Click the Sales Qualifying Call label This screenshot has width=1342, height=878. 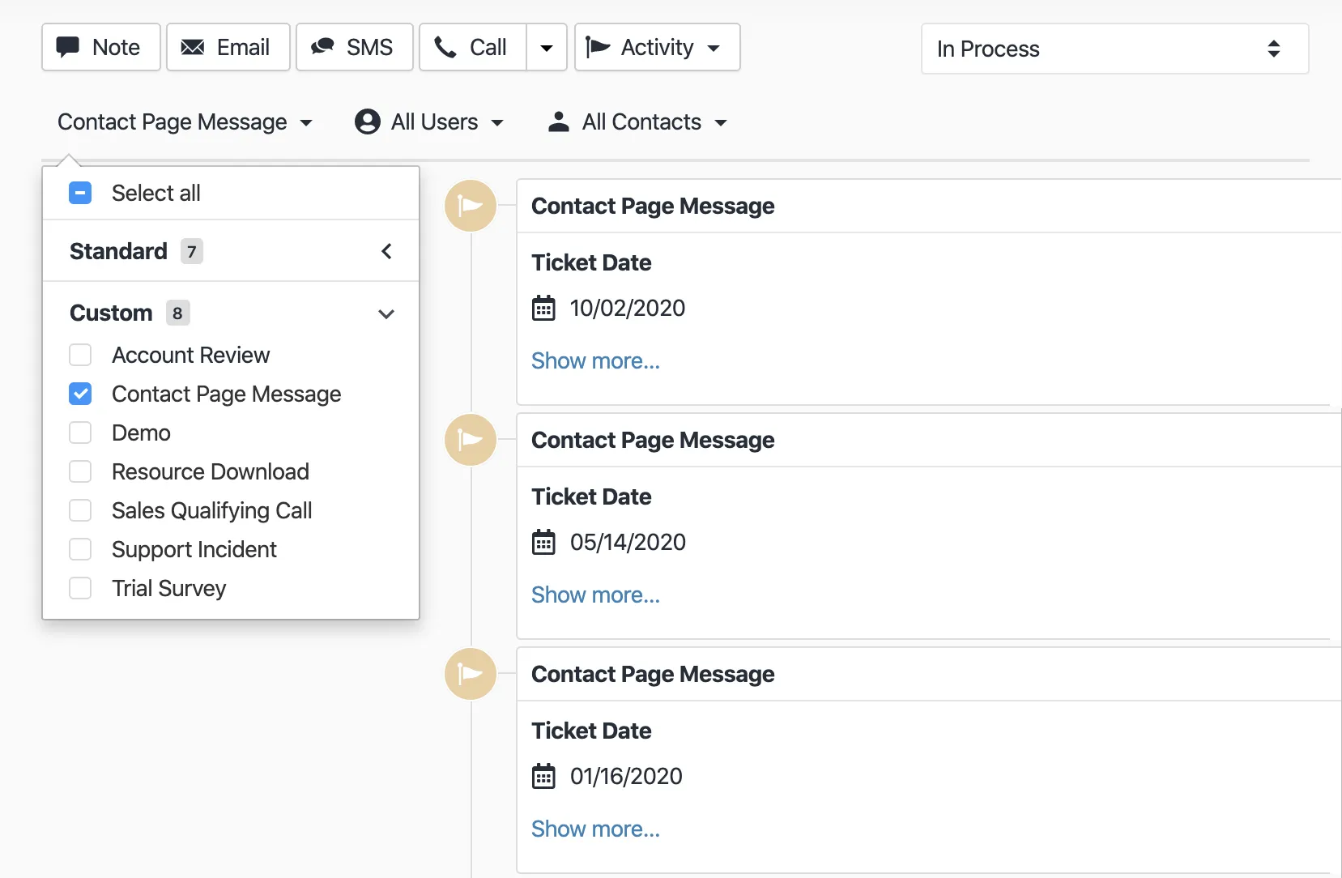212,510
